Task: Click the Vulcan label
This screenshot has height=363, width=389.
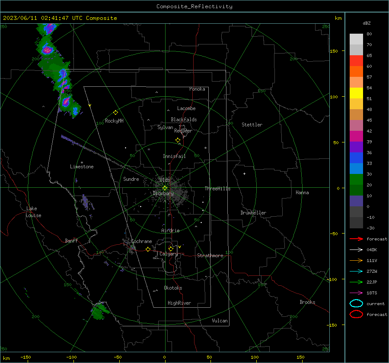Action: 220,321
